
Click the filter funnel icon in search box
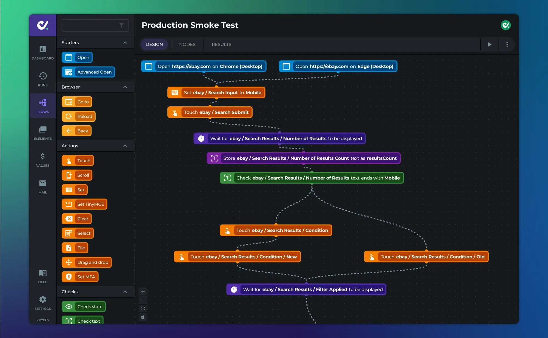121,25
